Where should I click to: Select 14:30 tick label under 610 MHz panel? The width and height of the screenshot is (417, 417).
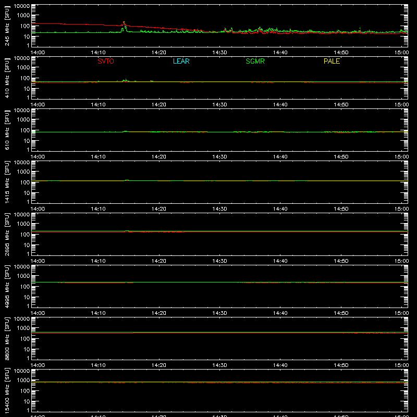(x=219, y=157)
